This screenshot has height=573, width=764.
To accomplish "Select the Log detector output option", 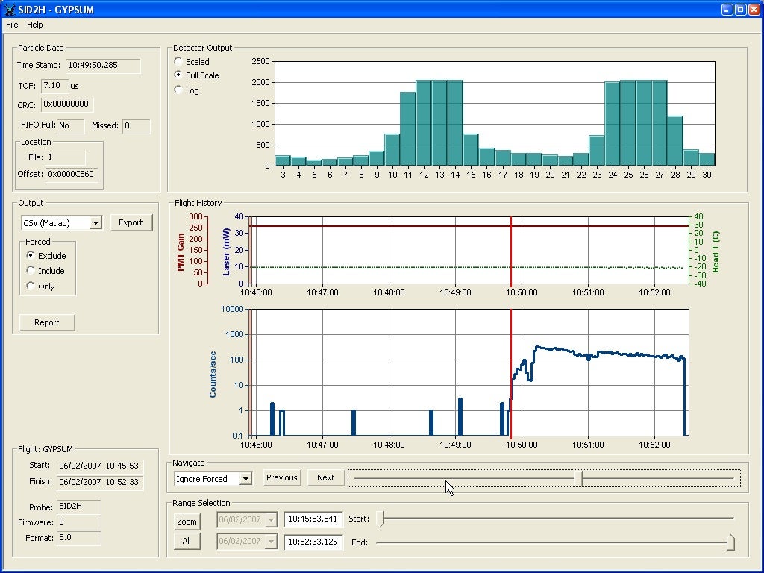I will [x=178, y=90].
